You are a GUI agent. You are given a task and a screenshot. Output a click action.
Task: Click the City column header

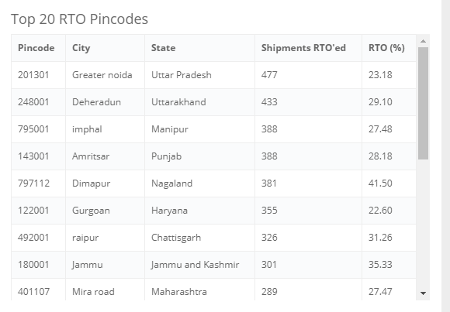(x=105, y=48)
